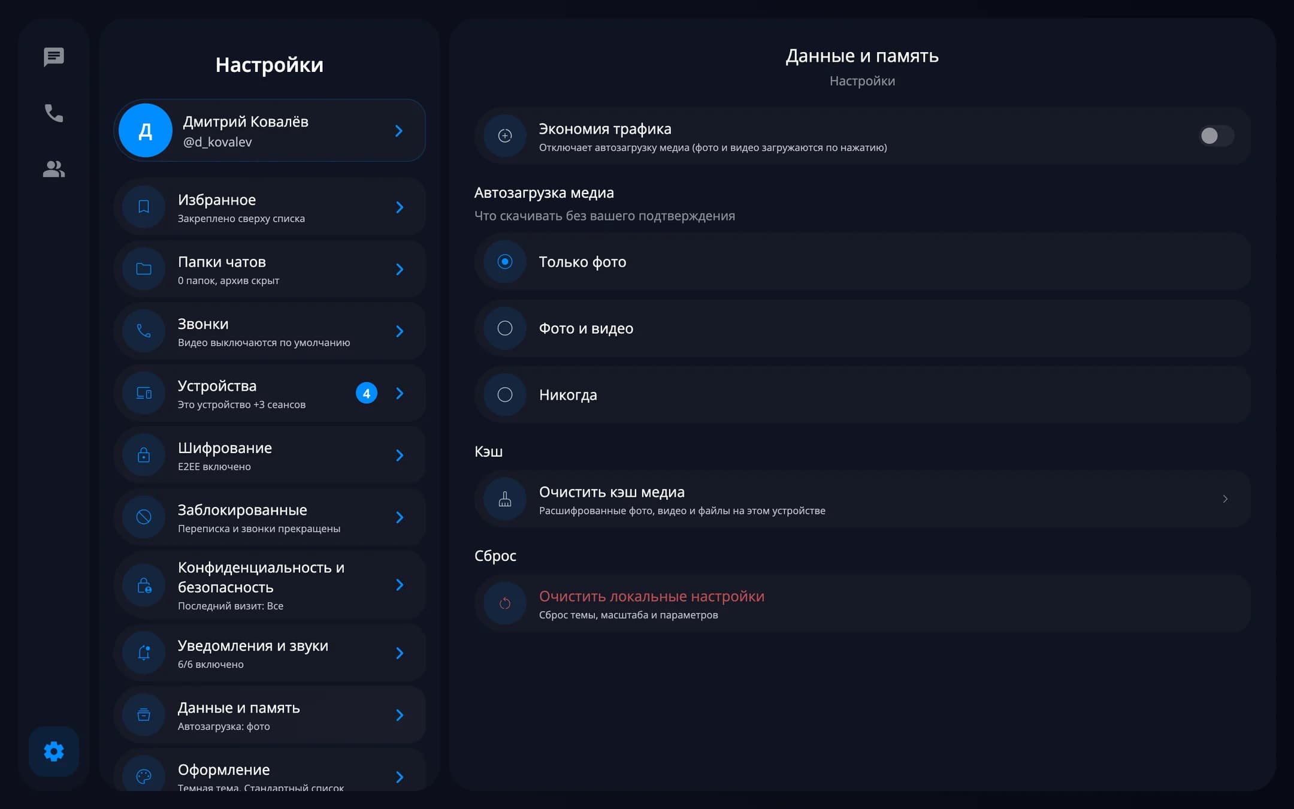The width and height of the screenshot is (1294, 809).
Task: Click the Устройства badge showing 4
Action: point(367,393)
